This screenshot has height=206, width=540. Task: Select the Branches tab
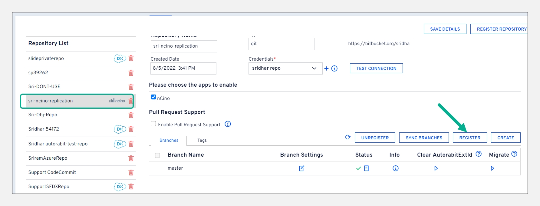coord(169,141)
